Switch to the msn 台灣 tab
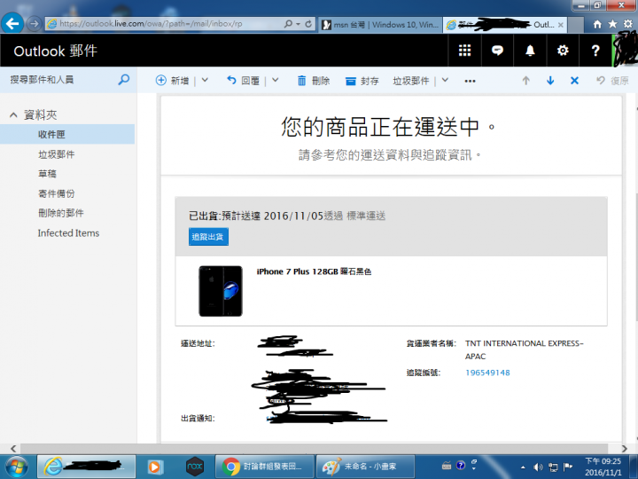Viewport: 638px width, 479px height. click(x=379, y=25)
